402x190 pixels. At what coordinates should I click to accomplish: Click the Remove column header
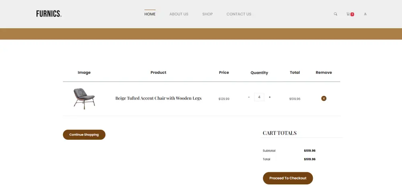(324, 72)
